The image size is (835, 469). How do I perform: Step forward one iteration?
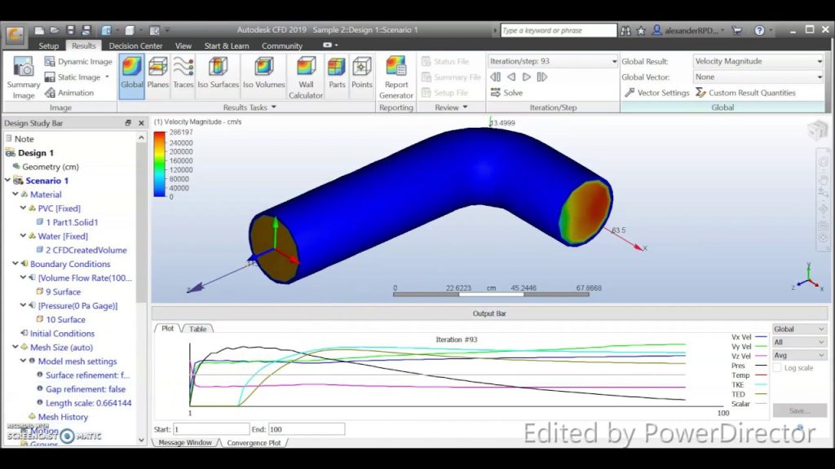[x=527, y=77]
